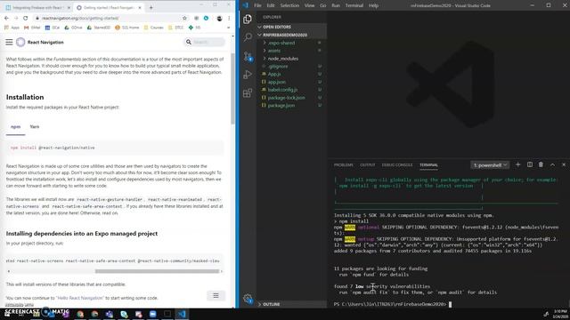This screenshot has height=320, width=570.
Task: Click the React Navigation logo
Action: [20, 42]
